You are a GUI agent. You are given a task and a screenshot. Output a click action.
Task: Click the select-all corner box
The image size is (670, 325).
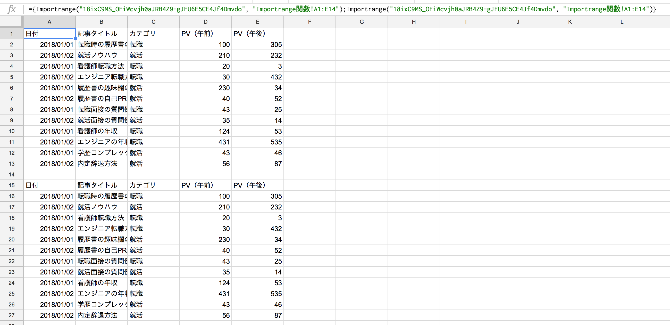pos(11,22)
